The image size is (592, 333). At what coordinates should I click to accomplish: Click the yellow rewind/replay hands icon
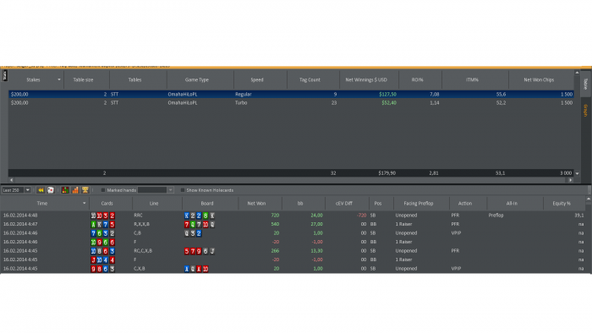[41, 190]
